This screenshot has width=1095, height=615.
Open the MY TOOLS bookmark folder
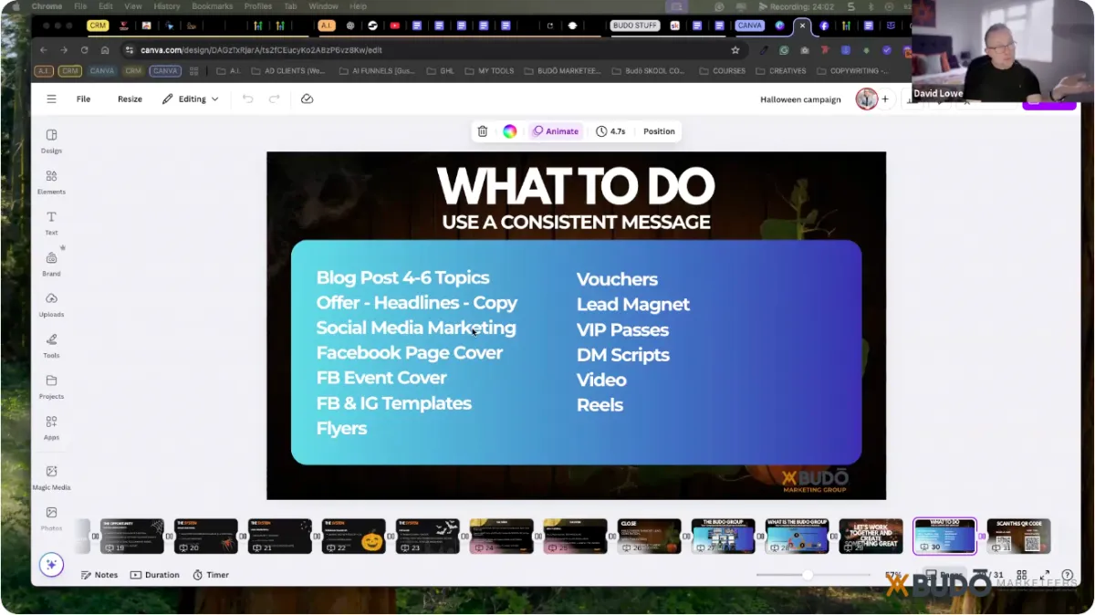point(489,70)
